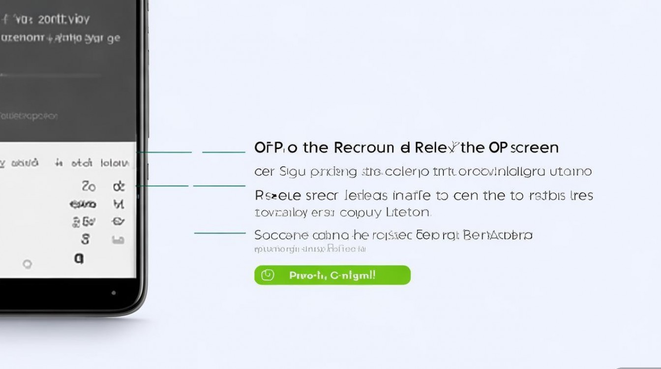Screen dimensions: 661x369
Task: Tap the eye-shaped icon on the phone screen
Action: pyautogui.click(x=118, y=221)
